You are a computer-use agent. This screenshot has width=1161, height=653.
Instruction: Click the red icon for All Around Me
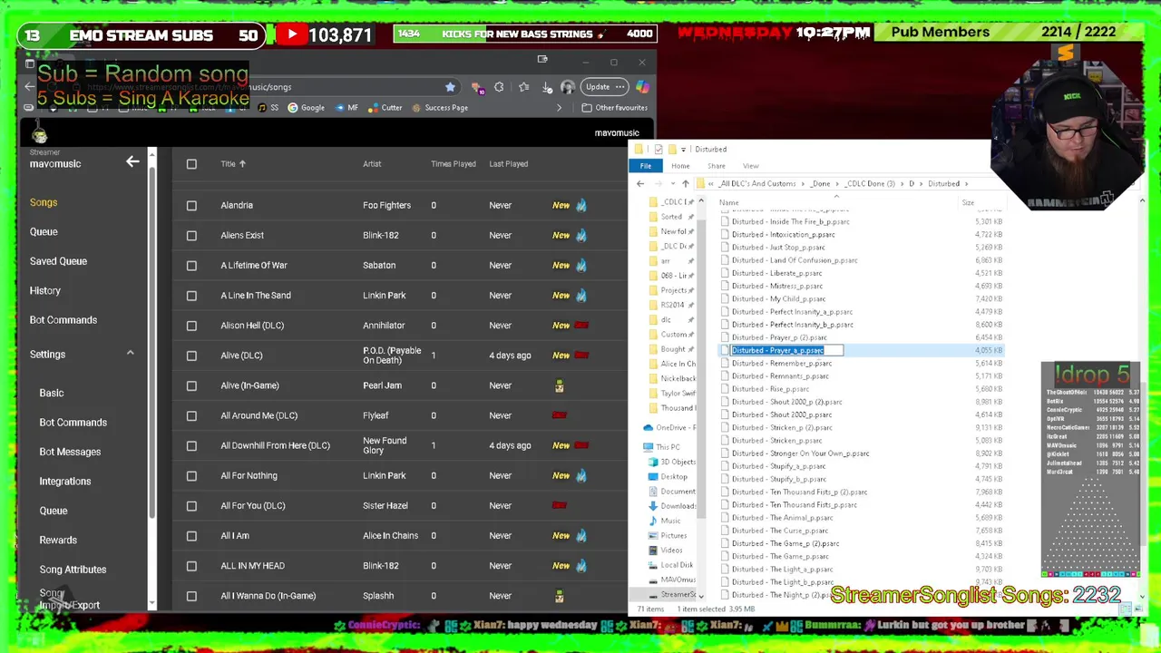coord(559,415)
